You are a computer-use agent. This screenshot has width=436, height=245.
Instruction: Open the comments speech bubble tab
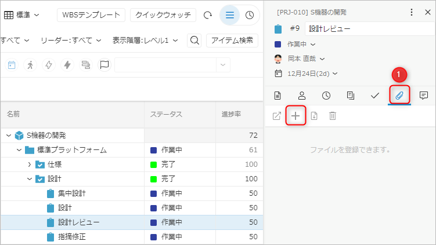click(424, 95)
